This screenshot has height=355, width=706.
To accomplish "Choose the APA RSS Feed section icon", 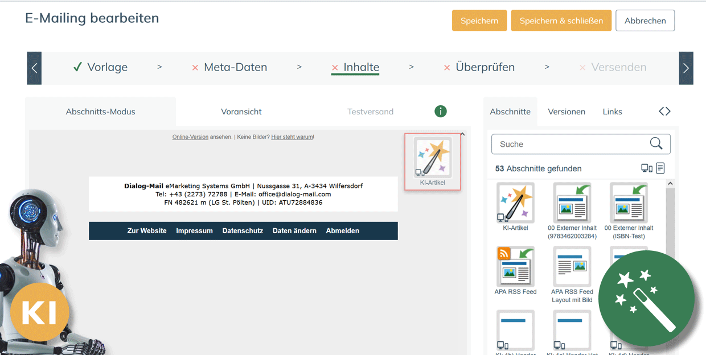I will 515,266.
